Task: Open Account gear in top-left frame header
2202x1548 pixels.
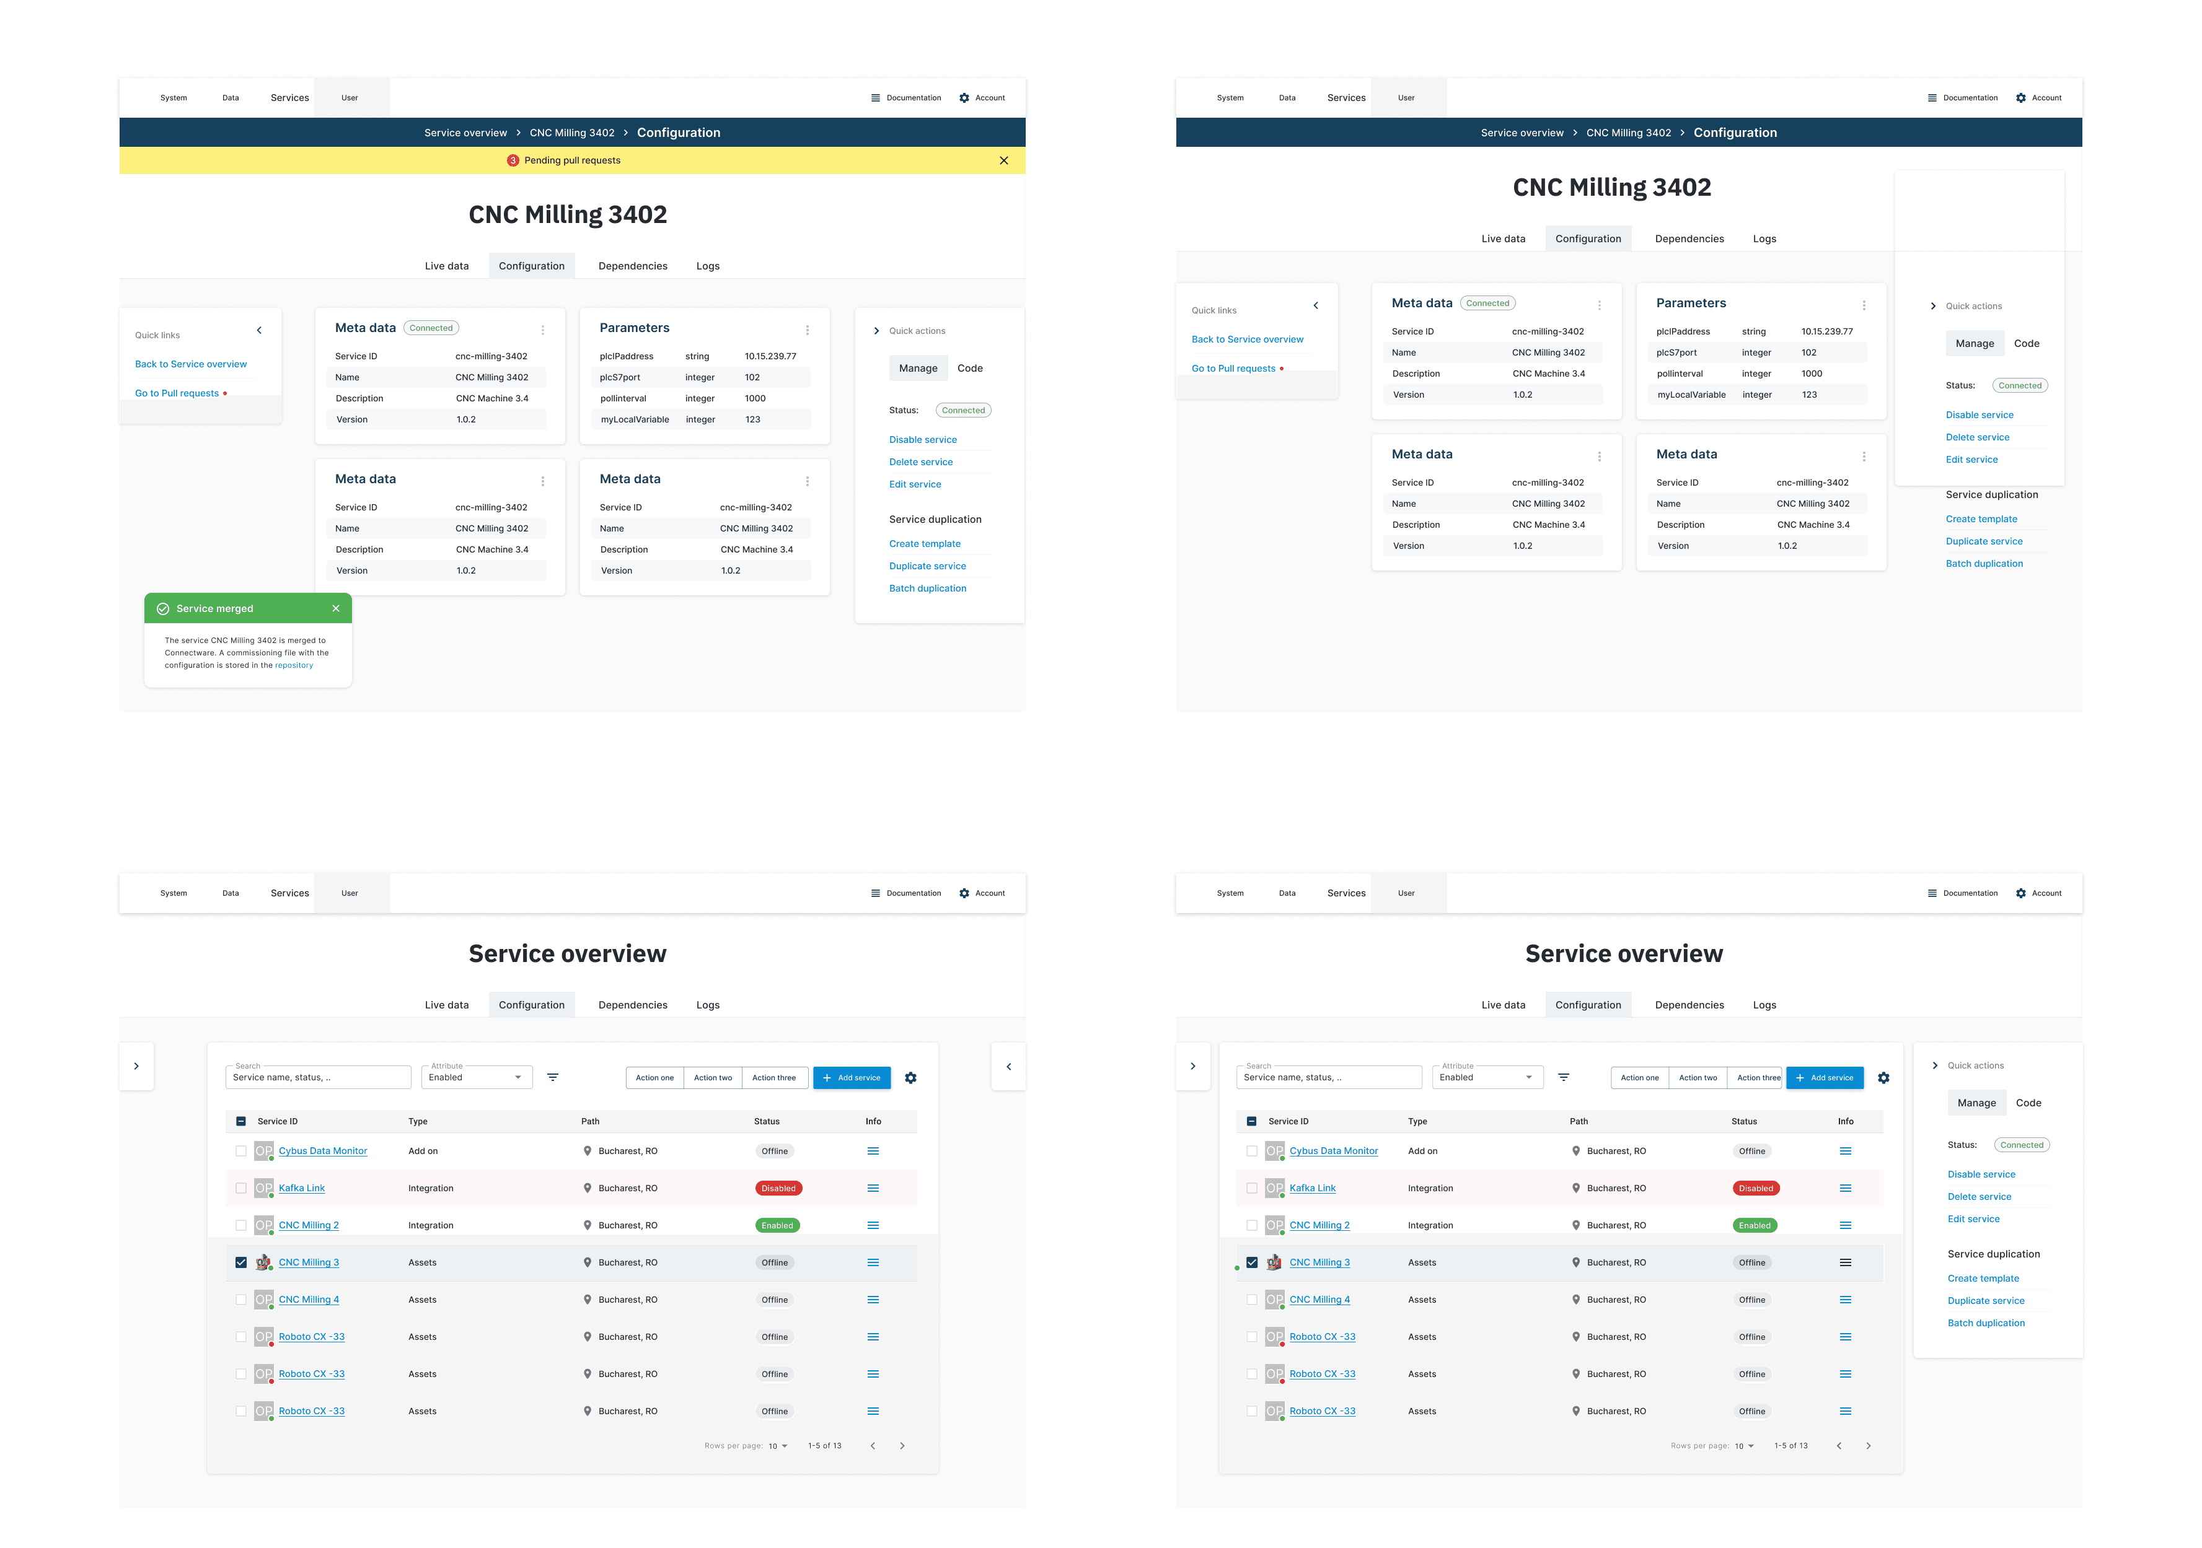Action: 964,98
